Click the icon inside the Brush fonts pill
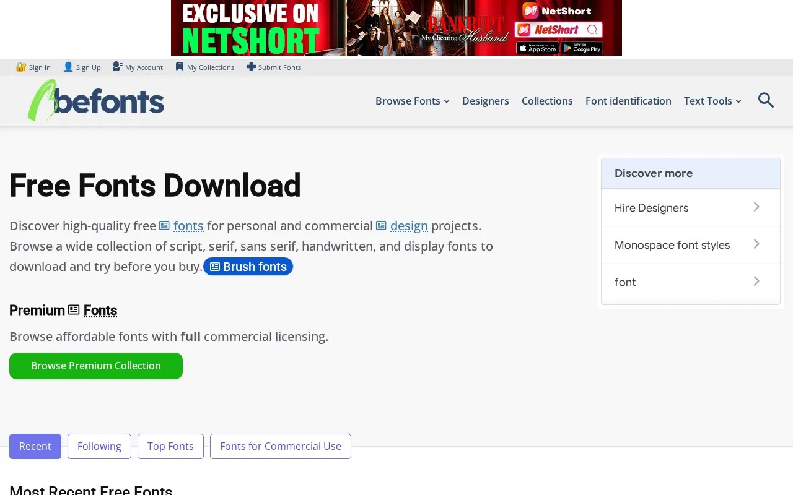This screenshot has width=793, height=495. pos(215,267)
